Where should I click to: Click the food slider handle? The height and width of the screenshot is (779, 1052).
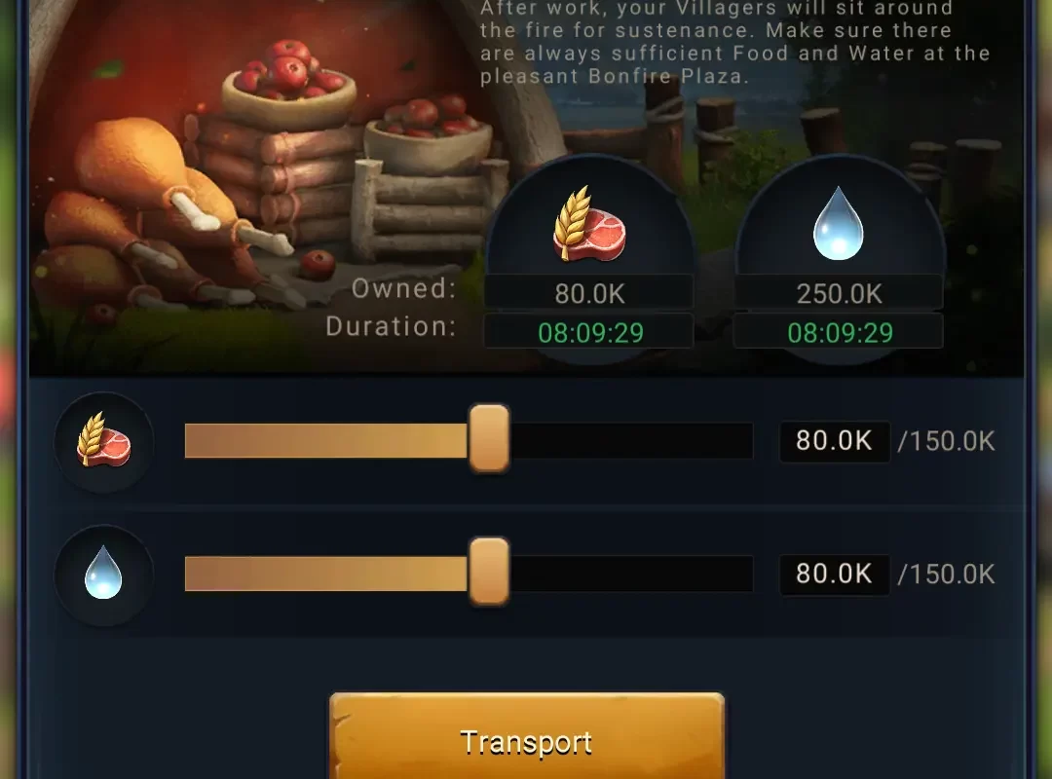[x=489, y=438]
